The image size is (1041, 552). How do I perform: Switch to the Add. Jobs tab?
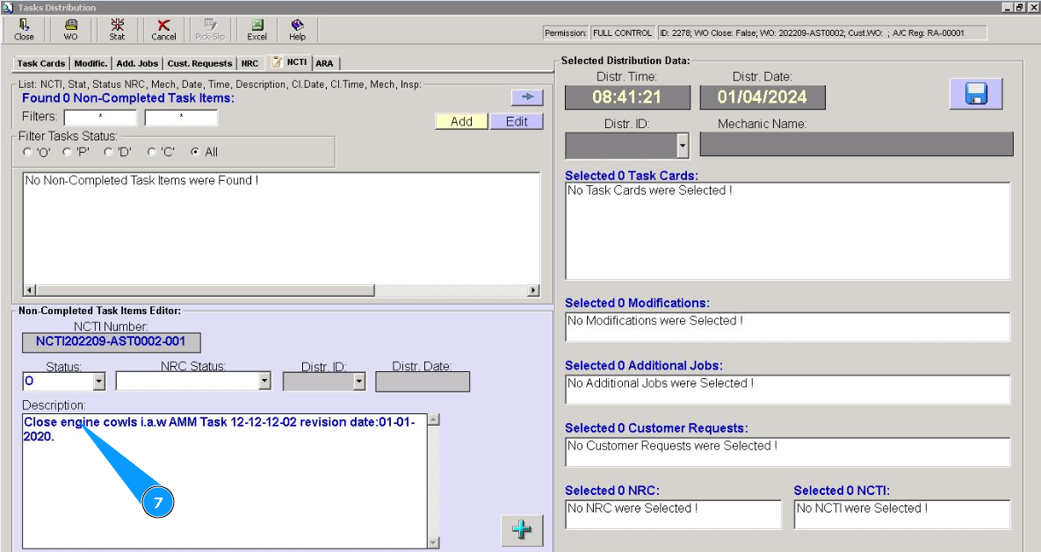coord(137,64)
